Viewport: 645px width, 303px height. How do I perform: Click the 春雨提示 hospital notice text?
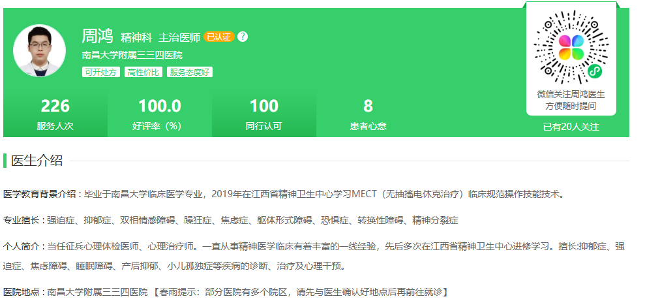click(300, 293)
